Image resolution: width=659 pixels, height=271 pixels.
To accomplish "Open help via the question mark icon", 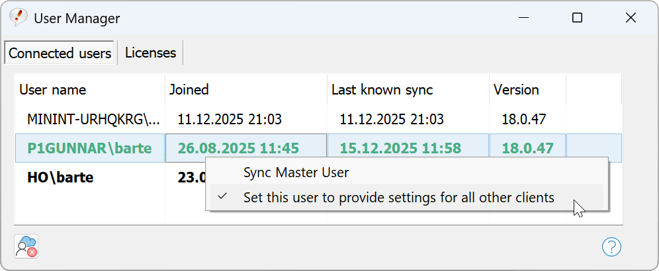I will click(611, 247).
